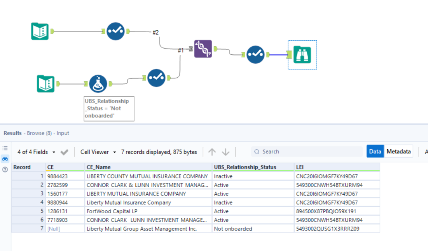Select the top Input Data tool
428x251 pixels.
40,31
